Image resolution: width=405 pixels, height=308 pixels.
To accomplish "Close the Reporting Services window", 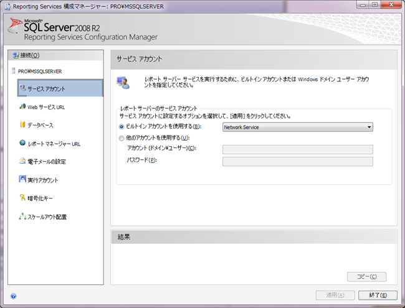I will point(391,4).
